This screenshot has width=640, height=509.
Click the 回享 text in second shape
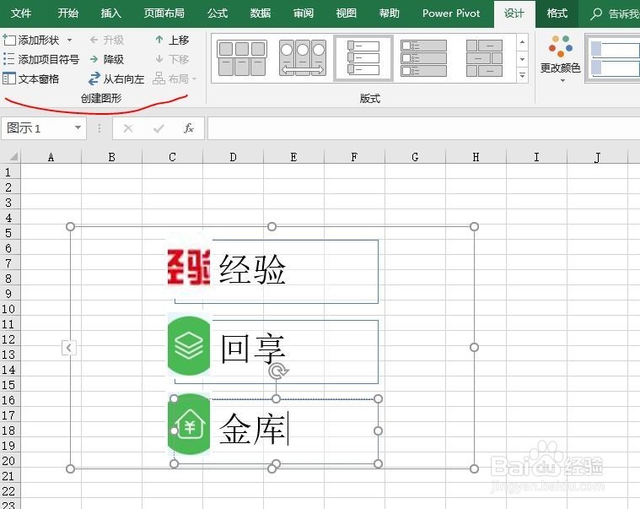[x=252, y=348]
